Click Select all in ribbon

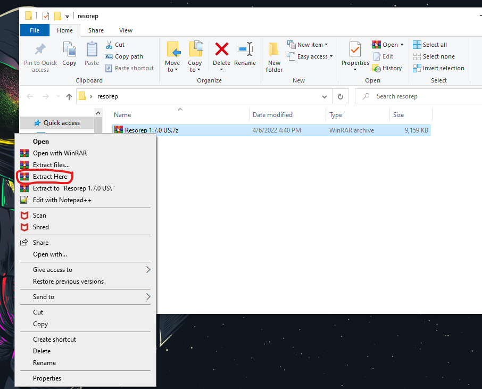(x=430, y=45)
